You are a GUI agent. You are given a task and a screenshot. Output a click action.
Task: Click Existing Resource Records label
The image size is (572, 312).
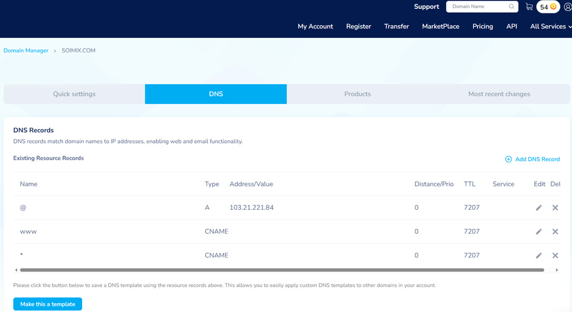pyautogui.click(x=49, y=158)
